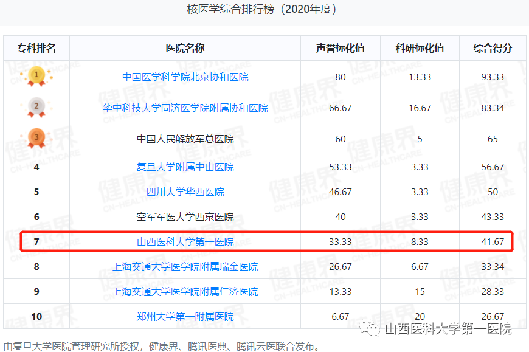The height and width of the screenshot is (352, 529).
Task: Click the silver rank 2 medal icon
Action: 36,108
